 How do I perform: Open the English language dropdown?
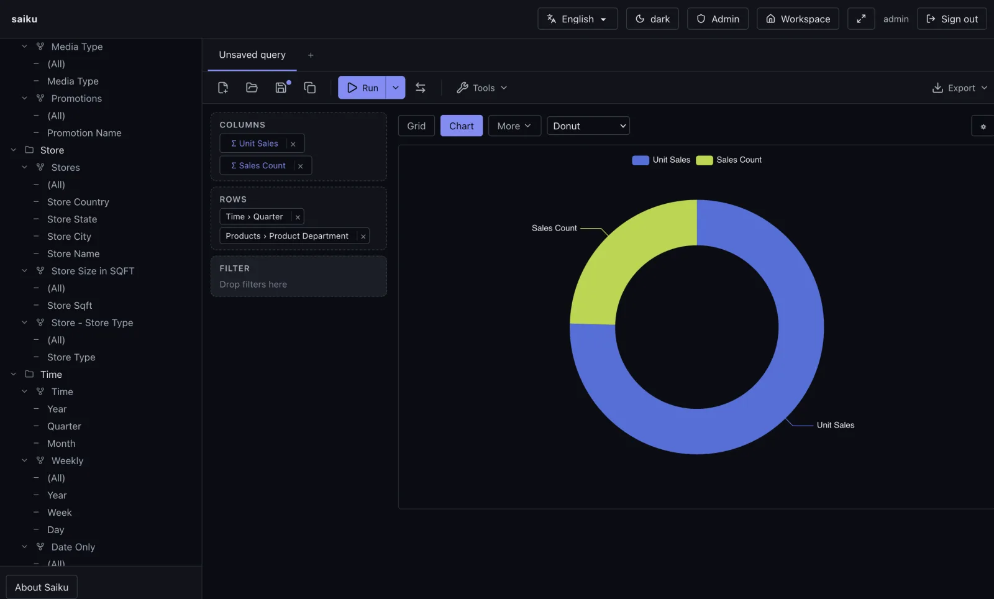[578, 19]
